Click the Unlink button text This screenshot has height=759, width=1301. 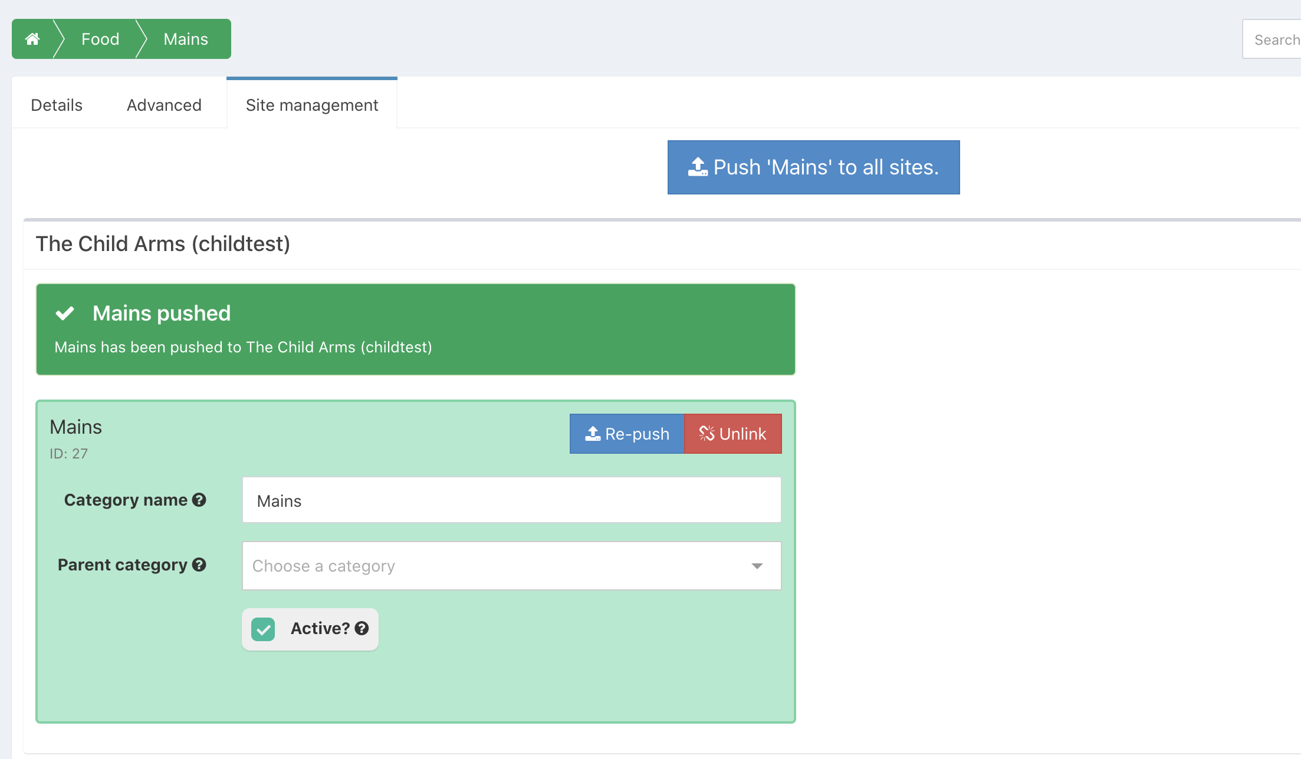coord(743,434)
